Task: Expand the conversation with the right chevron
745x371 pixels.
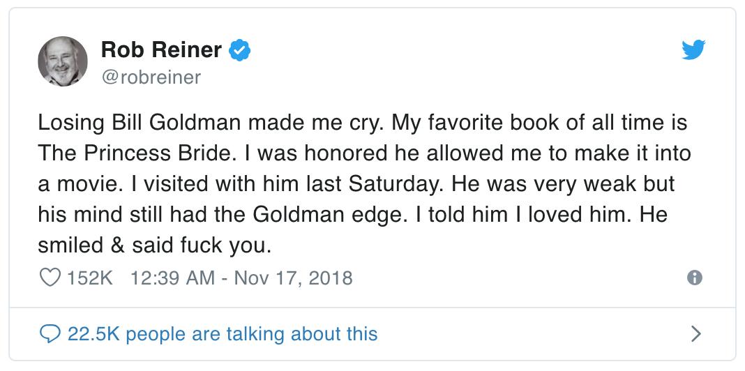Action: click(695, 333)
